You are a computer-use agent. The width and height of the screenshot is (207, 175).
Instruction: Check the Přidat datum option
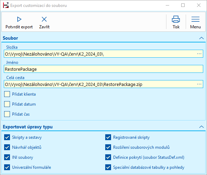[7, 104]
